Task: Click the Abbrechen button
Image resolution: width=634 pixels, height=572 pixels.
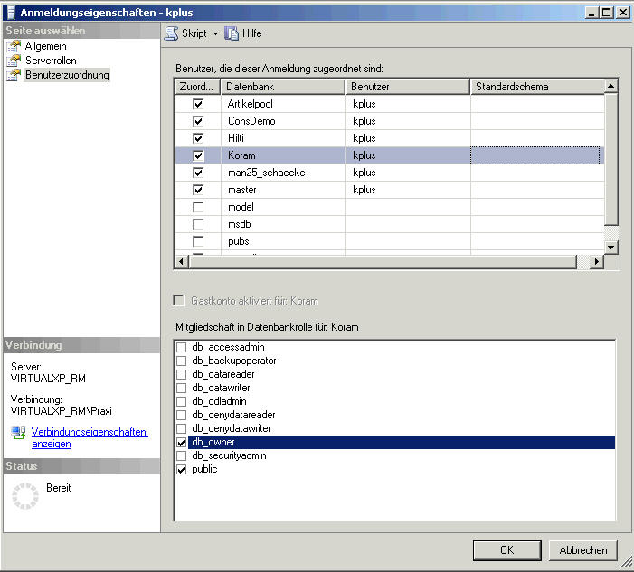Action: pos(582,549)
